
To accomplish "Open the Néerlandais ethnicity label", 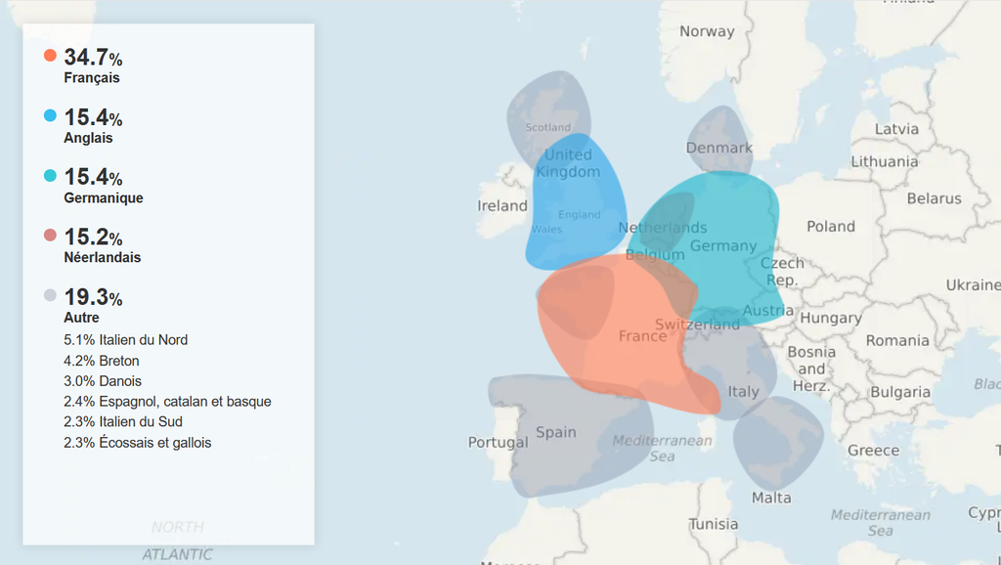I will coord(102,257).
